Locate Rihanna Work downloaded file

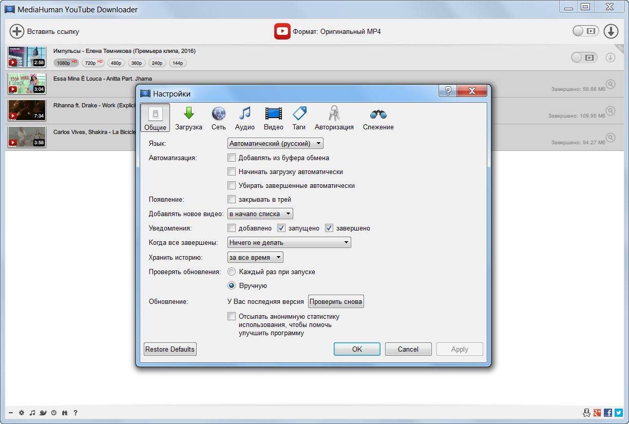pos(611,110)
